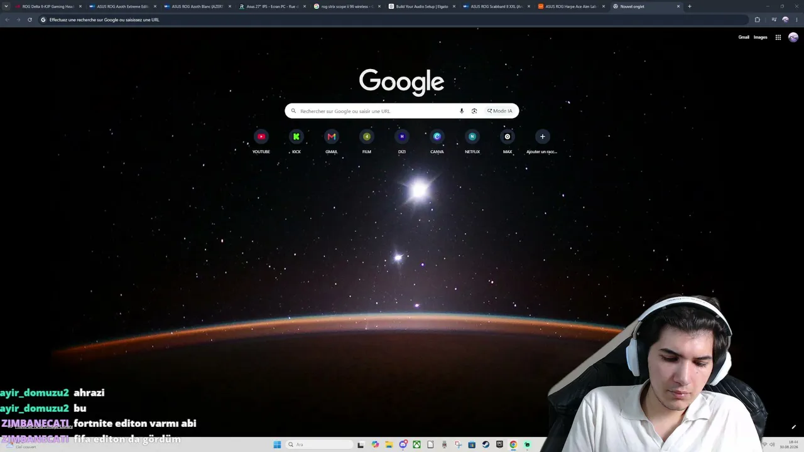Image resolution: width=804 pixels, height=452 pixels.
Task: Open Xbox app from the taskbar
Action: 416,444
